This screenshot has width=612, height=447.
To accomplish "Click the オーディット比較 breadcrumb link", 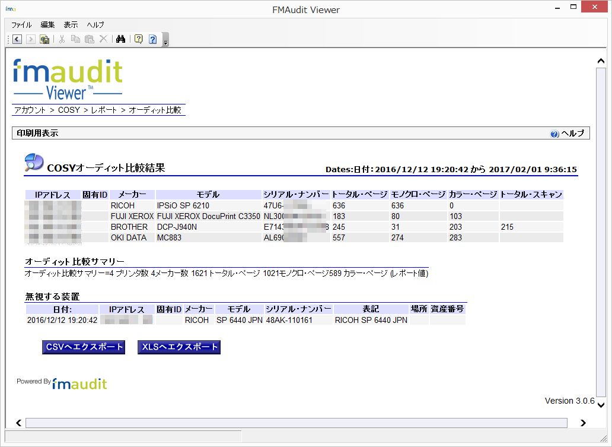I will [155, 110].
